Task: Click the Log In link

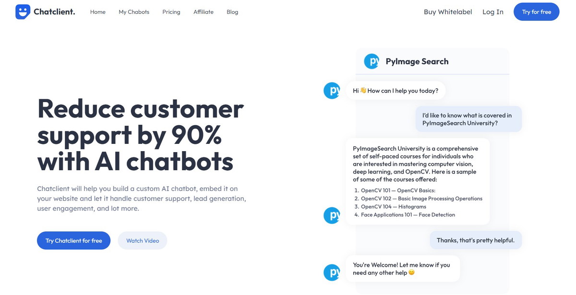Action: coord(493,12)
